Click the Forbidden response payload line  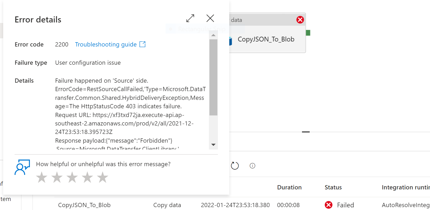point(114,141)
